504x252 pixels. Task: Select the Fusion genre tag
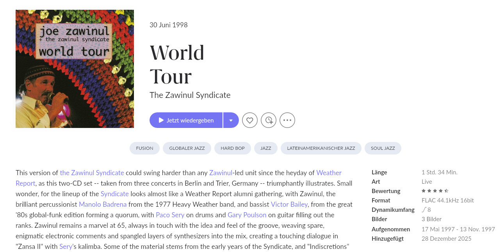tap(144, 148)
